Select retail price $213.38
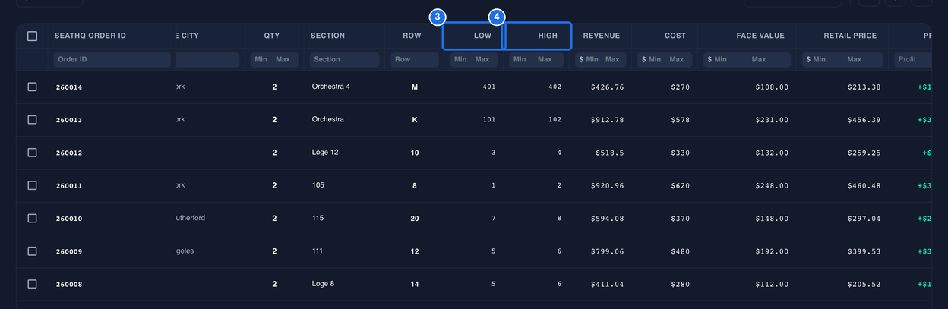The height and width of the screenshot is (309, 948). (x=864, y=87)
